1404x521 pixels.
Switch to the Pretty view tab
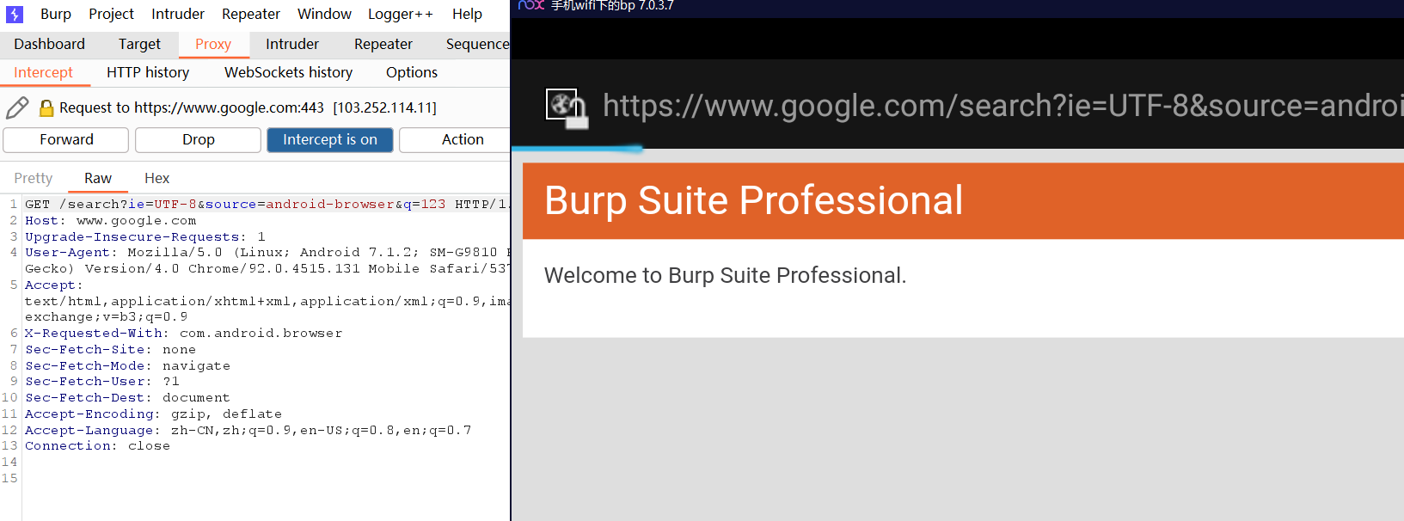(x=34, y=179)
